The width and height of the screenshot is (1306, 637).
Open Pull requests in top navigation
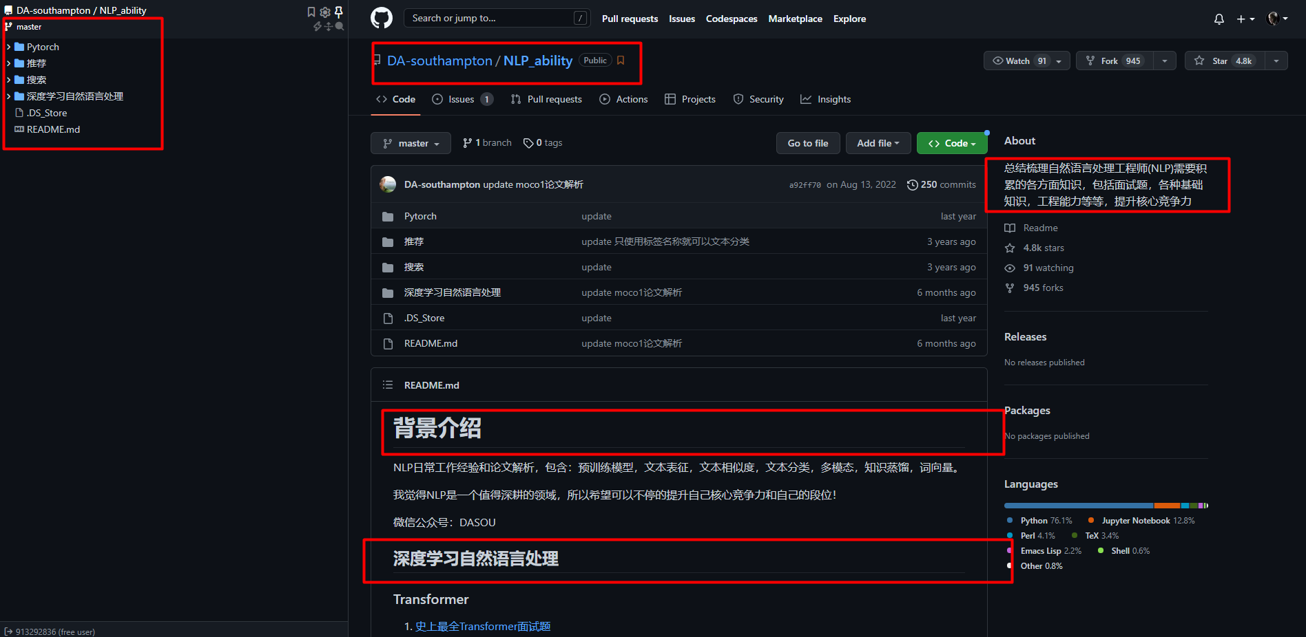click(x=630, y=19)
